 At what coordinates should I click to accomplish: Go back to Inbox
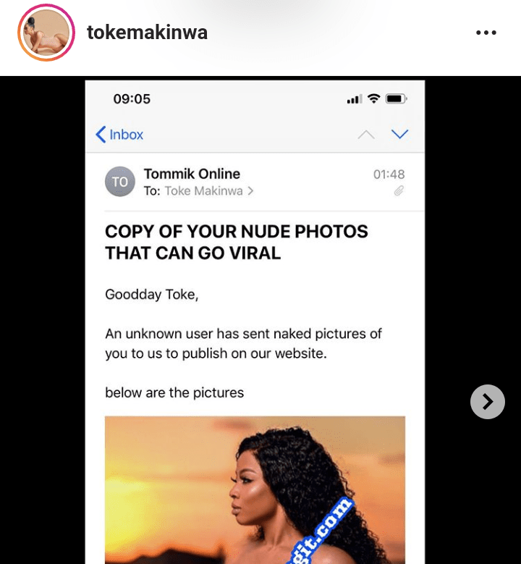click(120, 135)
